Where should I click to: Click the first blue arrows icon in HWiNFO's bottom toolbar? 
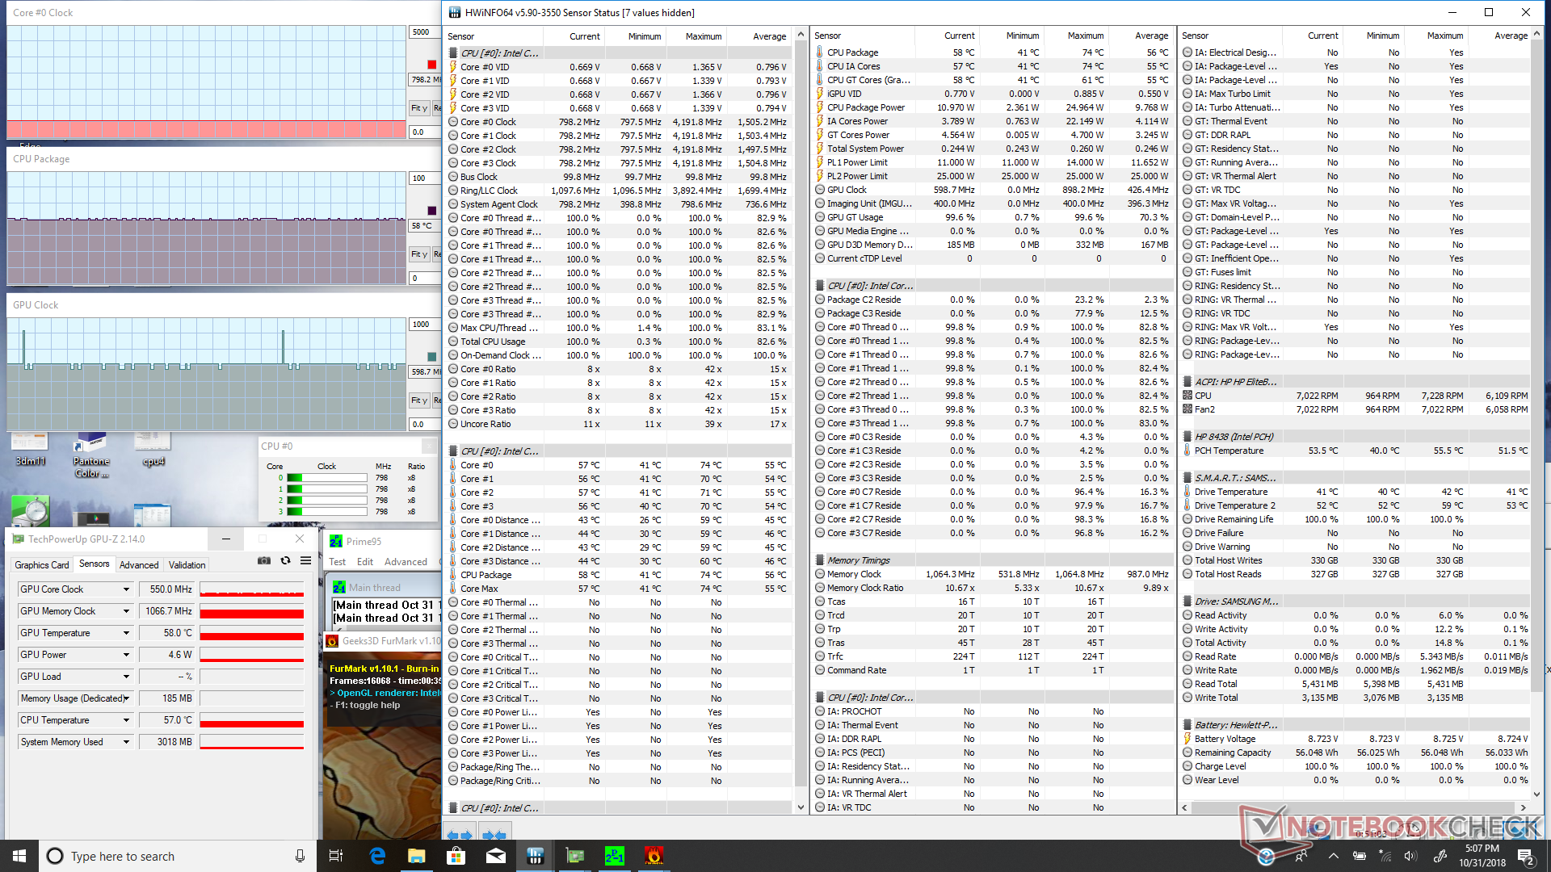[460, 834]
